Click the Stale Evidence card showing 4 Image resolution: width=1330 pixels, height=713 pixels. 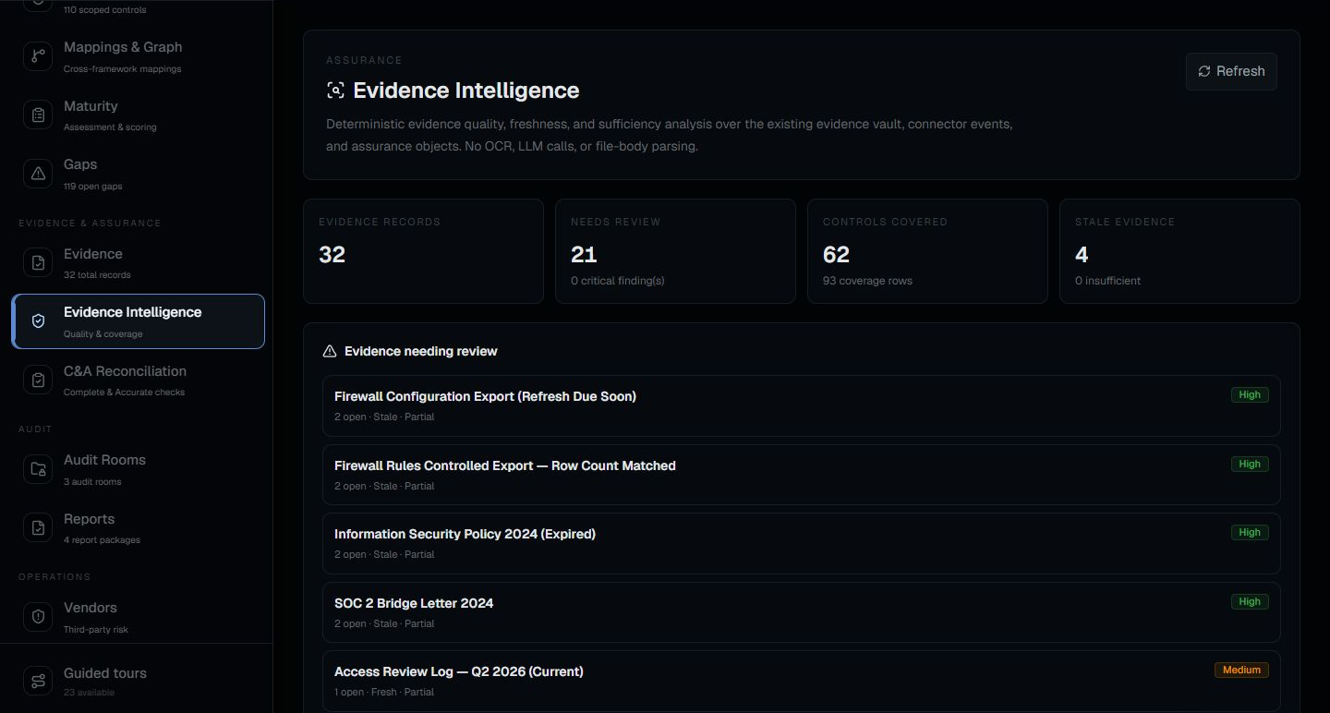1179,251
